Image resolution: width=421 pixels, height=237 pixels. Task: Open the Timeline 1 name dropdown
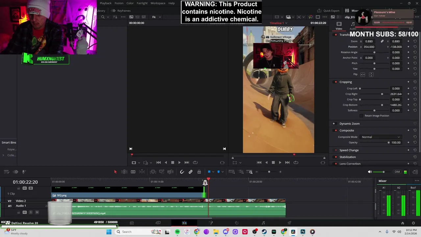(278, 23)
